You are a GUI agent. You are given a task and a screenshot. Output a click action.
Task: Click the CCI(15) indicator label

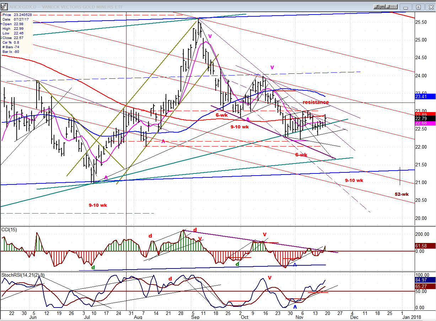point(10,230)
